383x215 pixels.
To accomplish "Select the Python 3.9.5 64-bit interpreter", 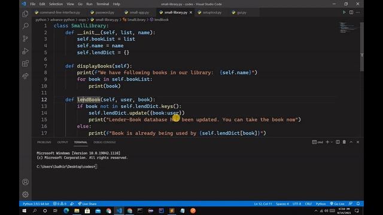I will point(36,204).
